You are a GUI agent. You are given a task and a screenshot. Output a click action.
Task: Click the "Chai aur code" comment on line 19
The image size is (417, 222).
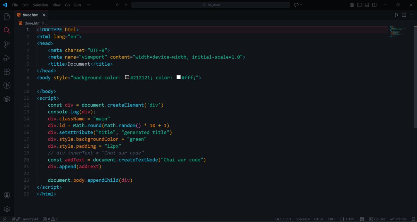96,153
